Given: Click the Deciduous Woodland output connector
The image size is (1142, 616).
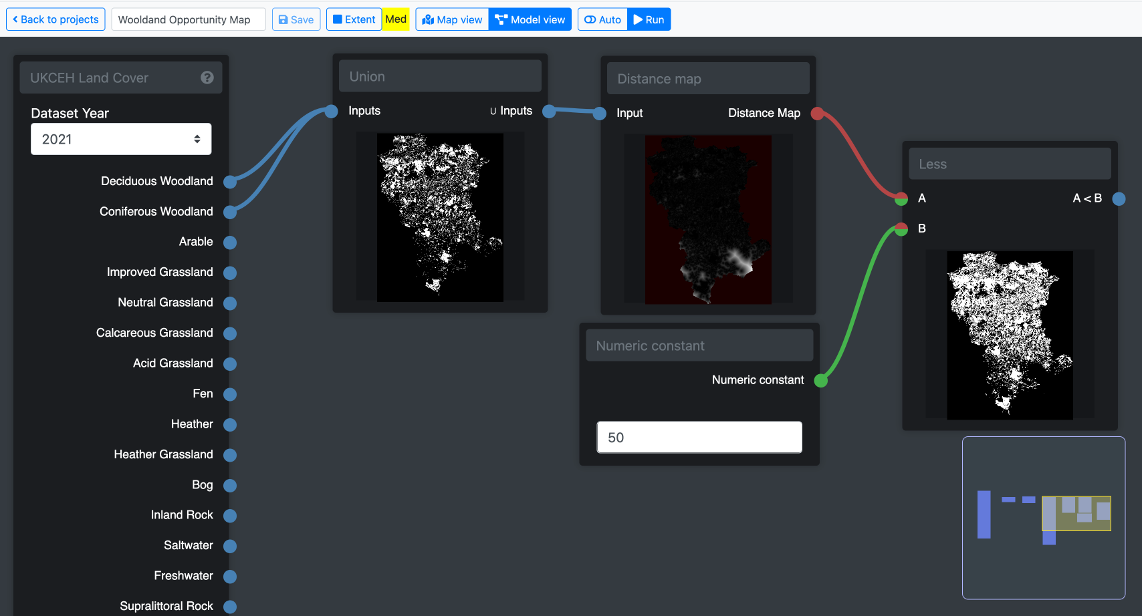Looking at the screenshot, I should point(230,182).
